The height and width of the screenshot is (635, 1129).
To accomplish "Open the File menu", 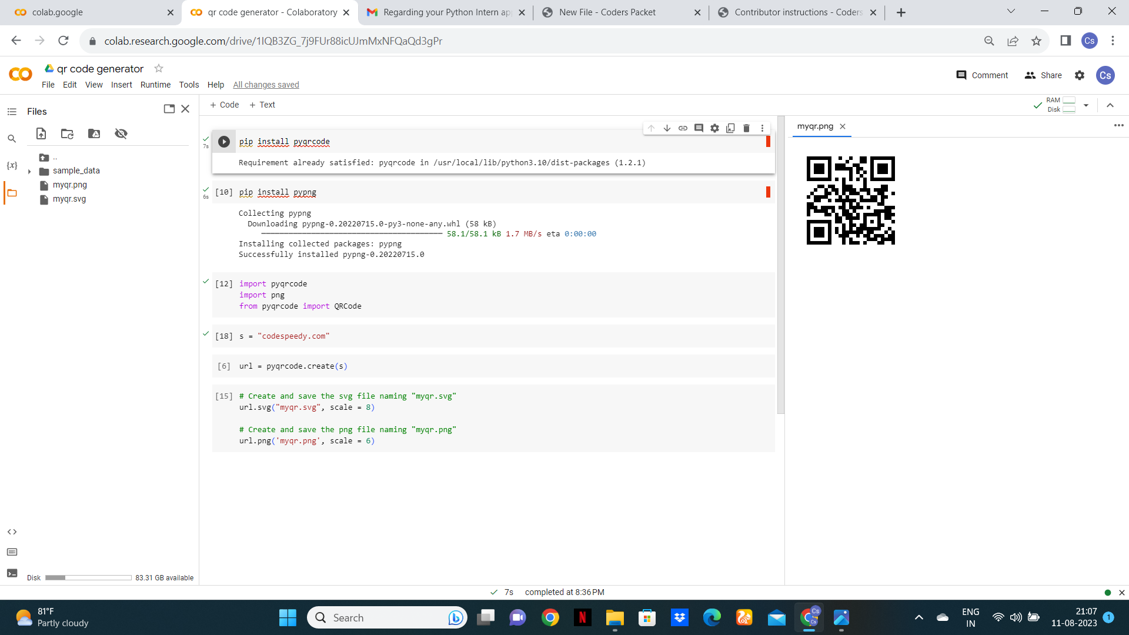I will tap(48, 85).
